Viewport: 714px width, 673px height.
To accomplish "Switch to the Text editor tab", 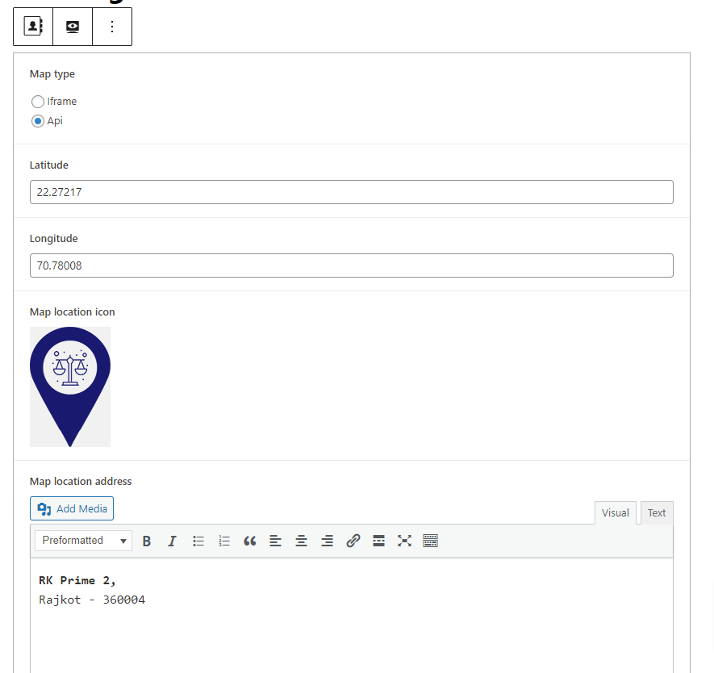I will point(657,513).
